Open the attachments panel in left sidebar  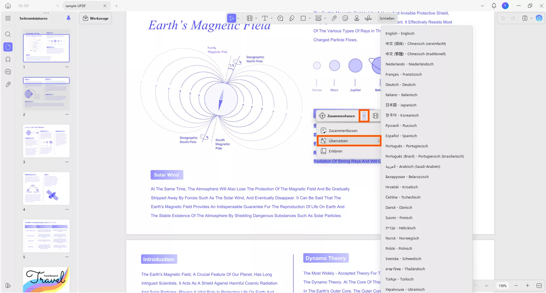8,84
